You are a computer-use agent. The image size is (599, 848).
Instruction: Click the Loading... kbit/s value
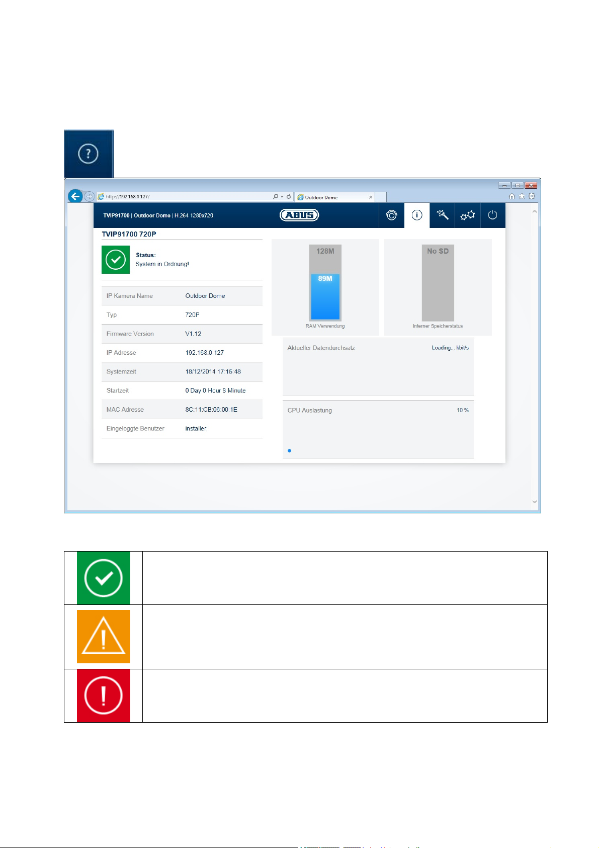(450, 348)
